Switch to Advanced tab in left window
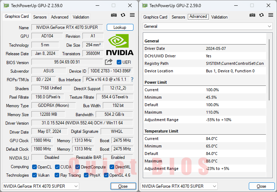This screenshot has width=277, height=192. click(x=60, y=17)
